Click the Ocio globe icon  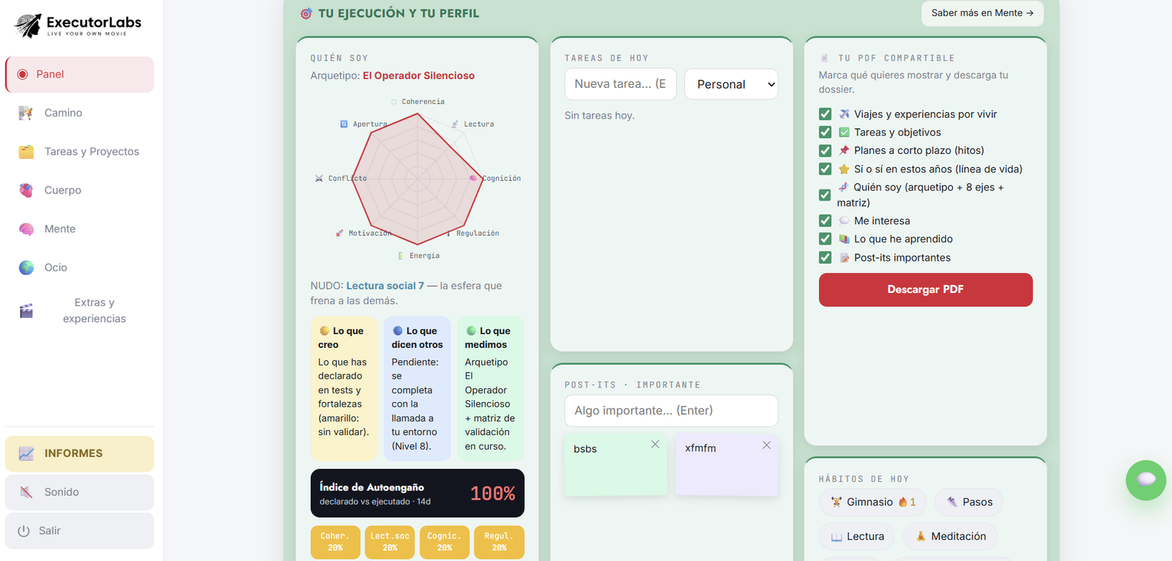[26, 267]
